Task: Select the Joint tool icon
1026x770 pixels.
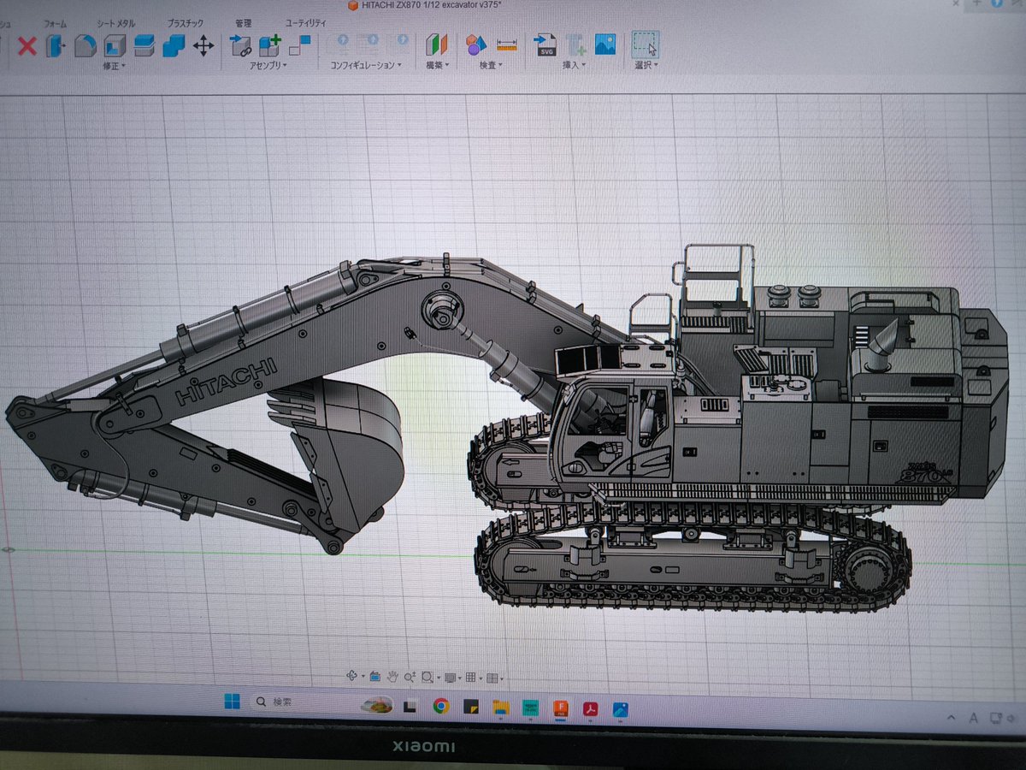Action: click(300, 44)
